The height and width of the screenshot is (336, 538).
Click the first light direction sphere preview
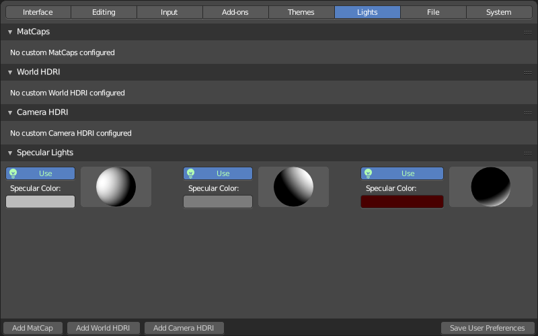pos(116,187)
